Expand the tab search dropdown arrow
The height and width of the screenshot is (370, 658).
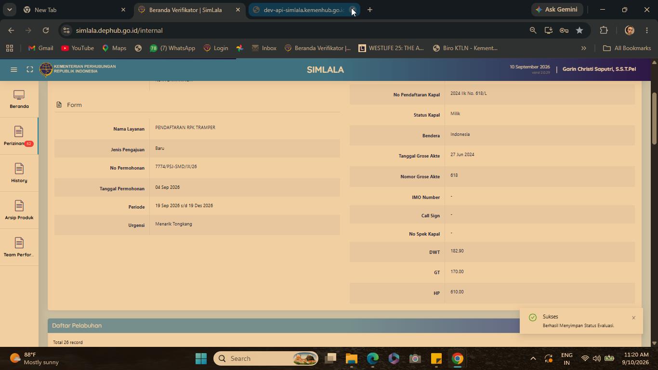coord(9,10)
